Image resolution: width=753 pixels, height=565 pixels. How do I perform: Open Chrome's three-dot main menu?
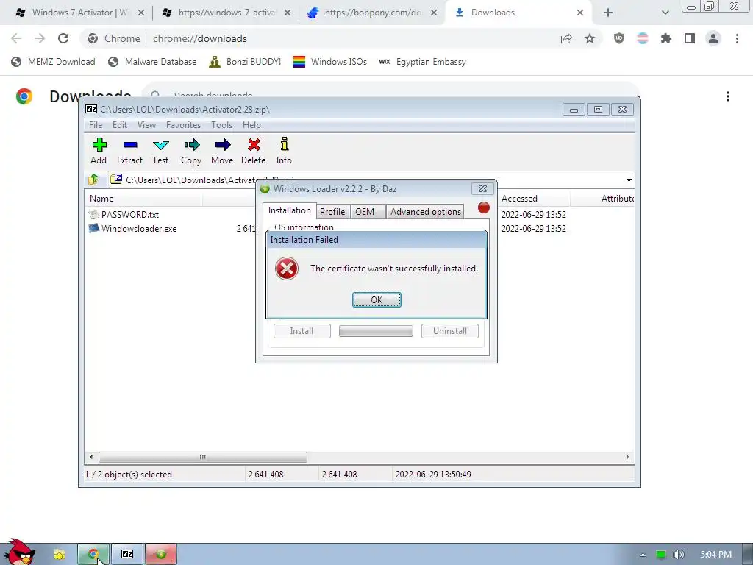737,38
